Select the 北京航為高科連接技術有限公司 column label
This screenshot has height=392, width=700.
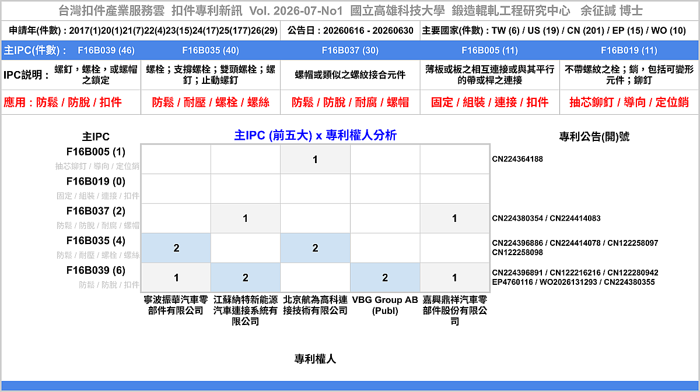pyautogui.click(x=315, y=305)
